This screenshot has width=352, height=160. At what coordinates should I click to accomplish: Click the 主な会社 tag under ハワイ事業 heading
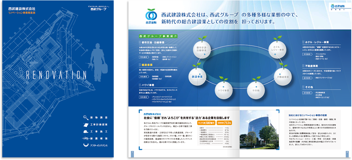click(144, 97)
